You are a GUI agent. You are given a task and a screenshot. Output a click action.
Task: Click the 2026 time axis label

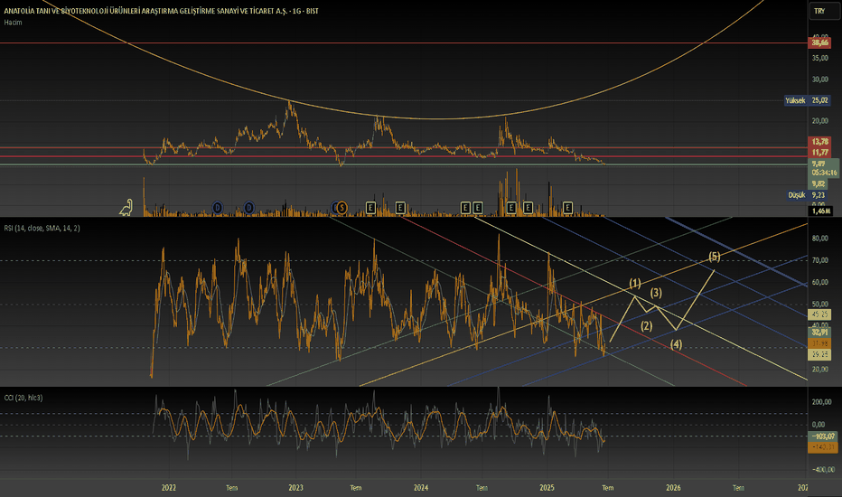[673, 488]
